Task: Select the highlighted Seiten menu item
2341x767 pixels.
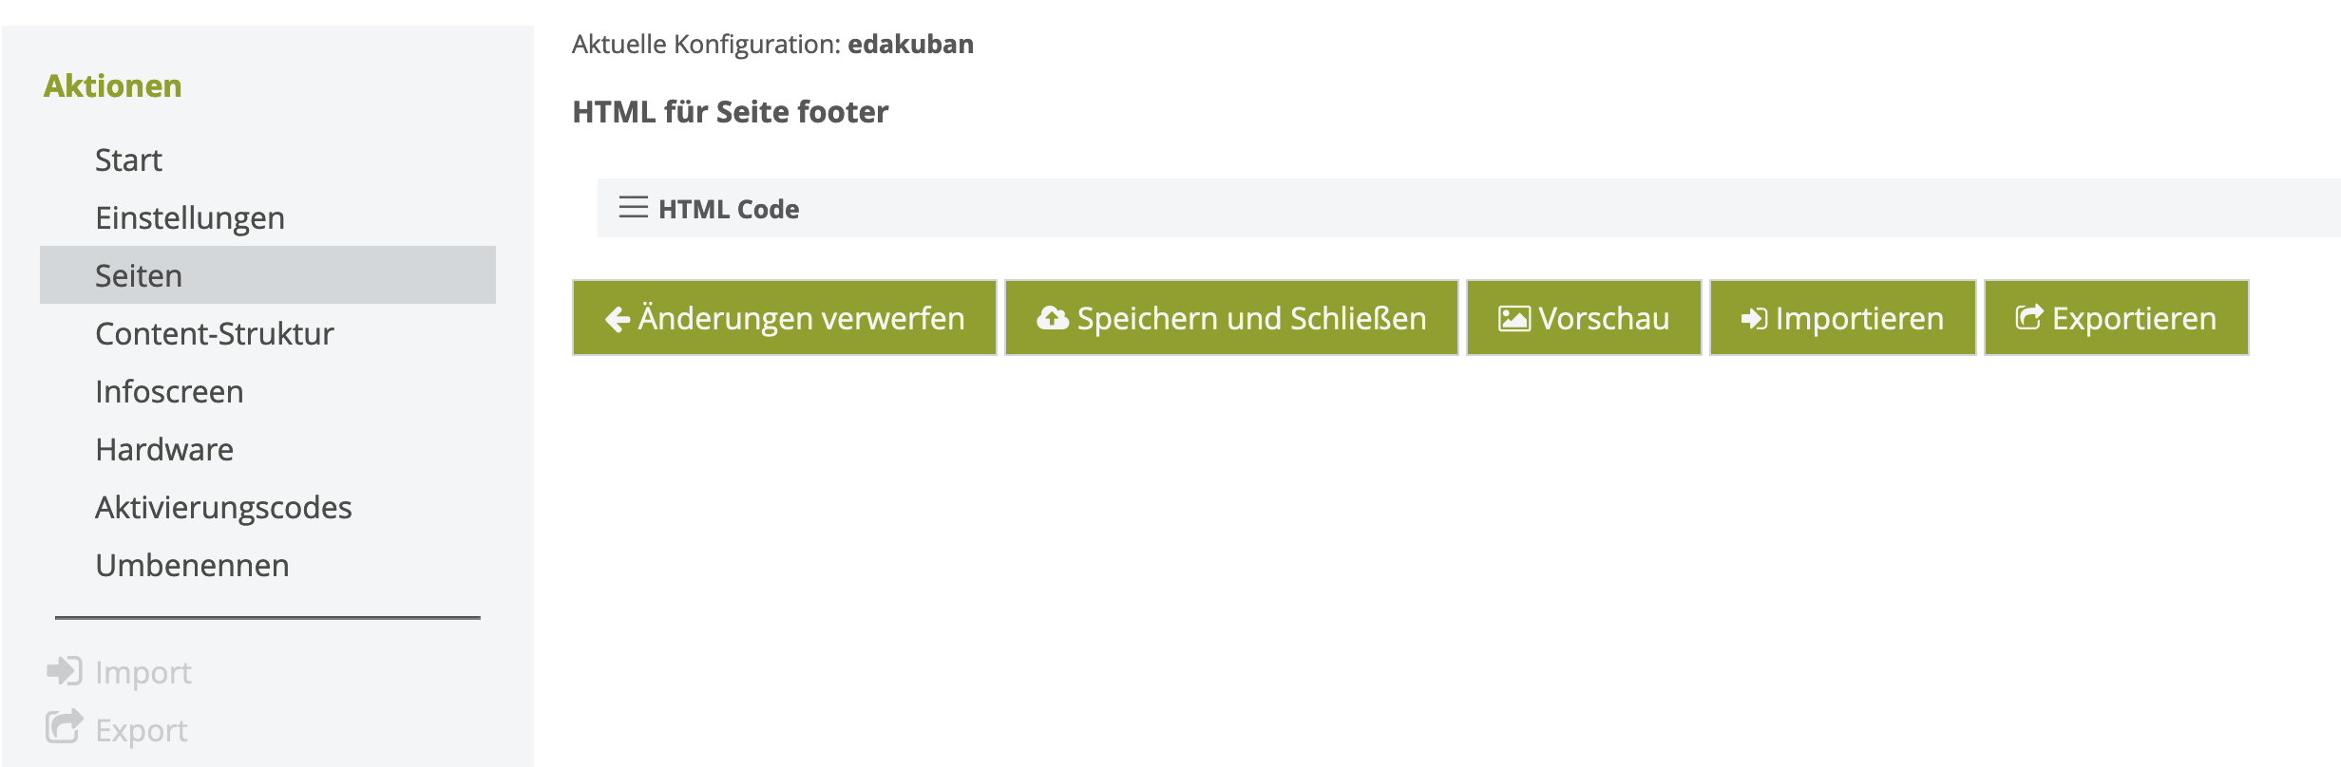Action: [x=268, y=275]
